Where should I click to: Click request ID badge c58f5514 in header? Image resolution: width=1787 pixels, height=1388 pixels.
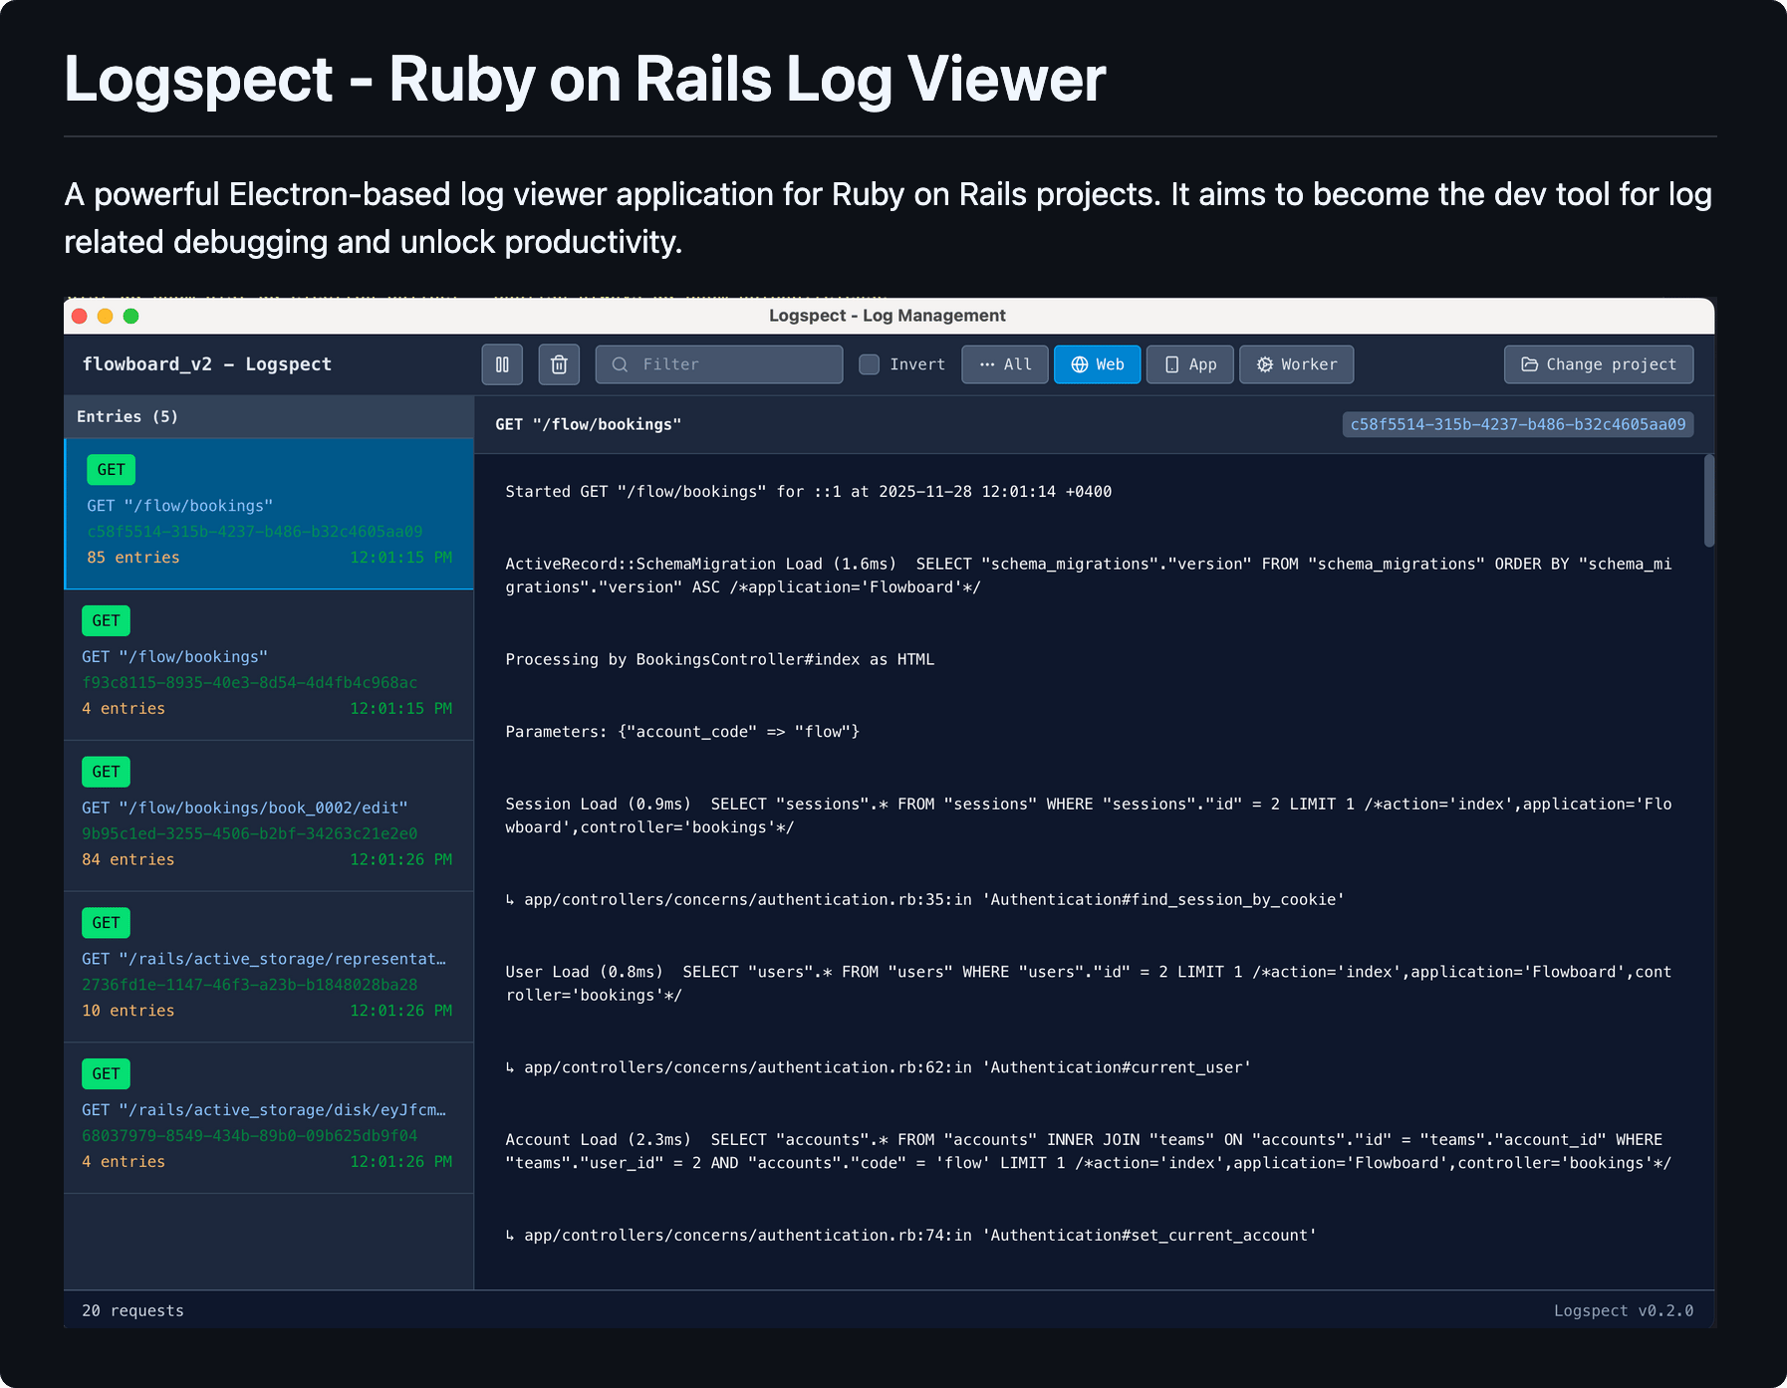click(x=1517, y=424)
